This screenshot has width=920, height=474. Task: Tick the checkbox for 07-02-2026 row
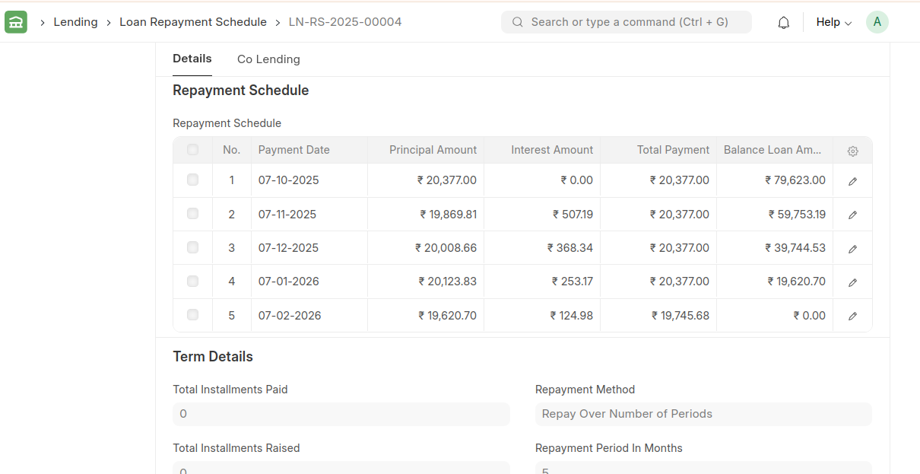[x=193, y=315]
